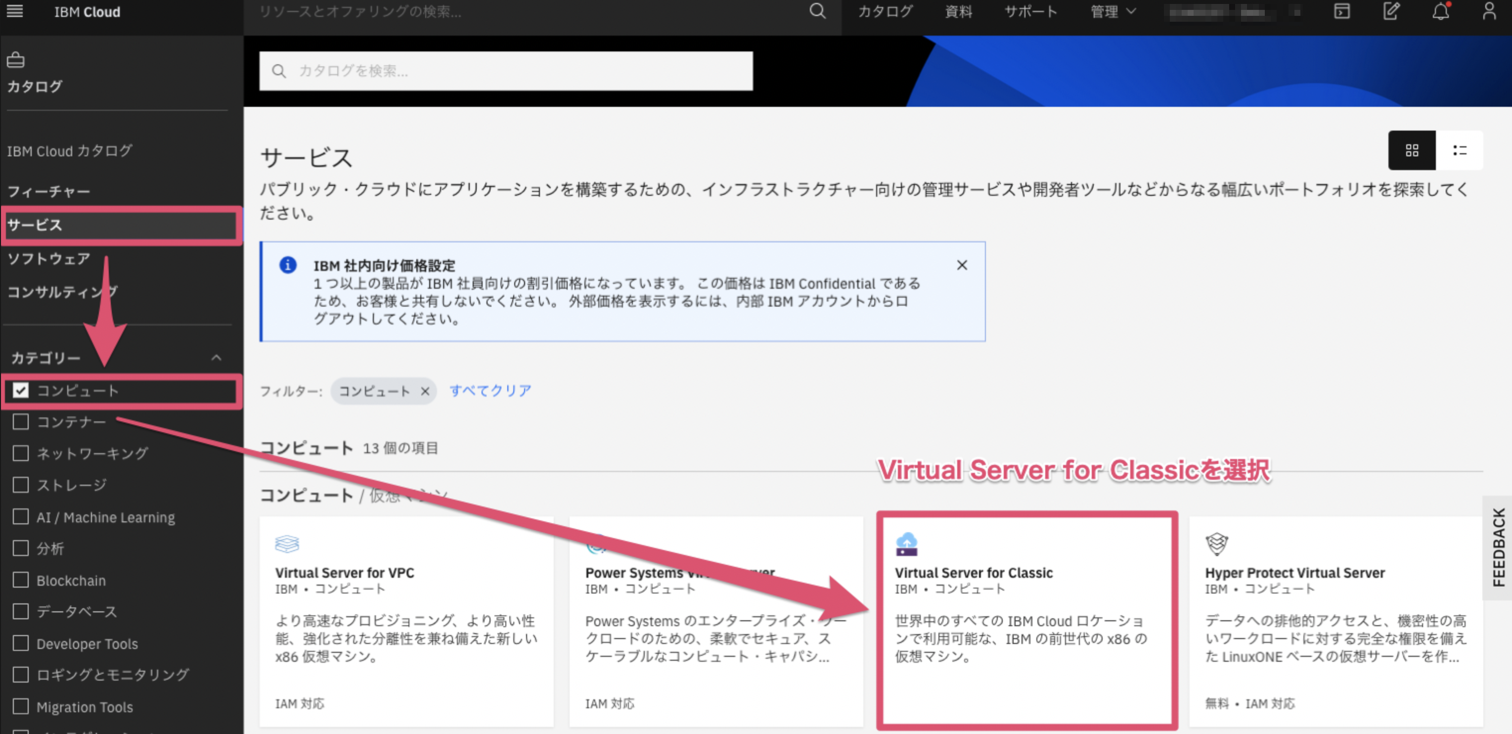Click the global search magnifier icon

pos(817,11)
